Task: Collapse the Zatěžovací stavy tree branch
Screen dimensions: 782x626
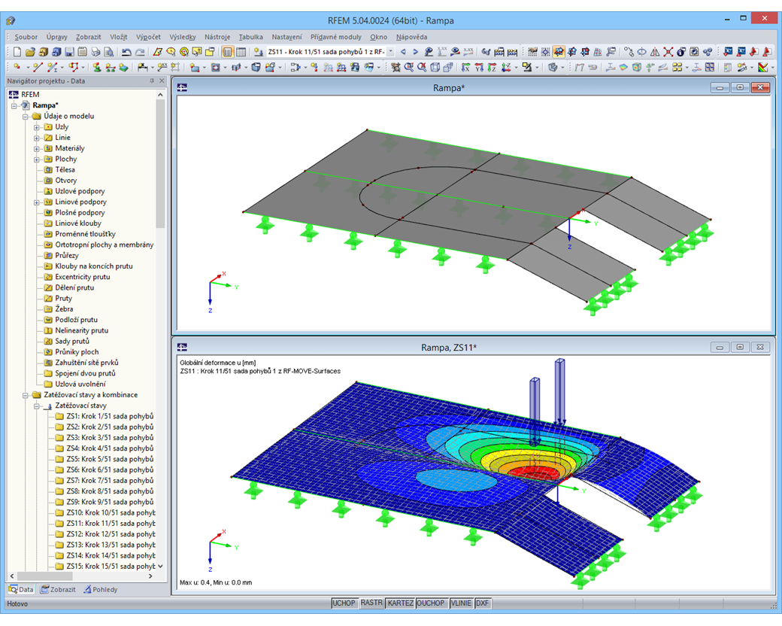Action: (36, 406)
